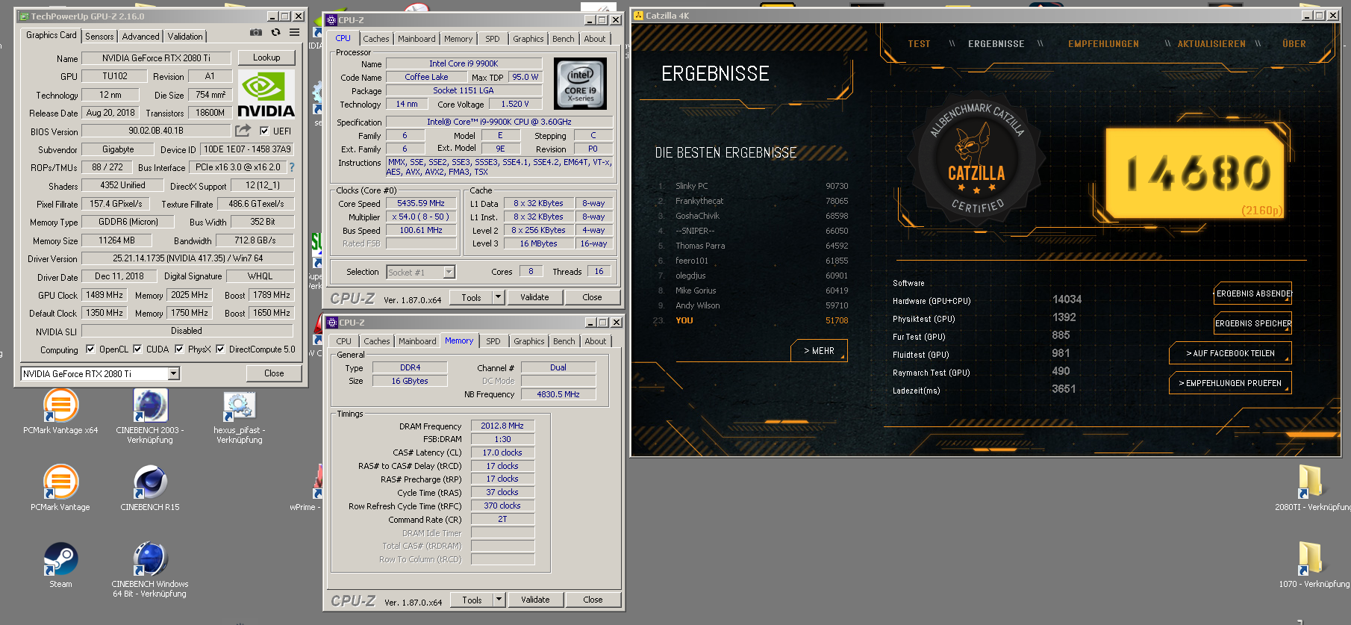Click the DRAM Frequency value field
The image size is (1351, 625).
(x=502, y=426)
